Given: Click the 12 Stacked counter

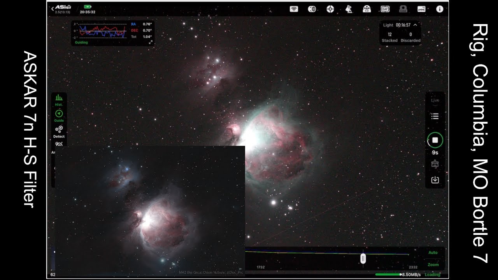Looking at the screenshot, I should coord(389,37).
